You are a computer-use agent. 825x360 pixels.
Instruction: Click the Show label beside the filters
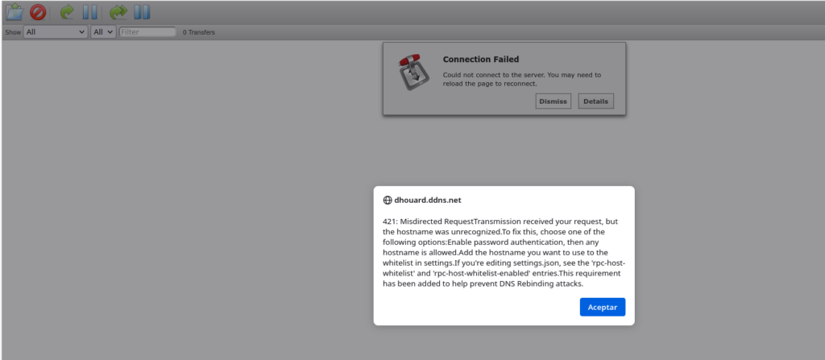point(13,32)
